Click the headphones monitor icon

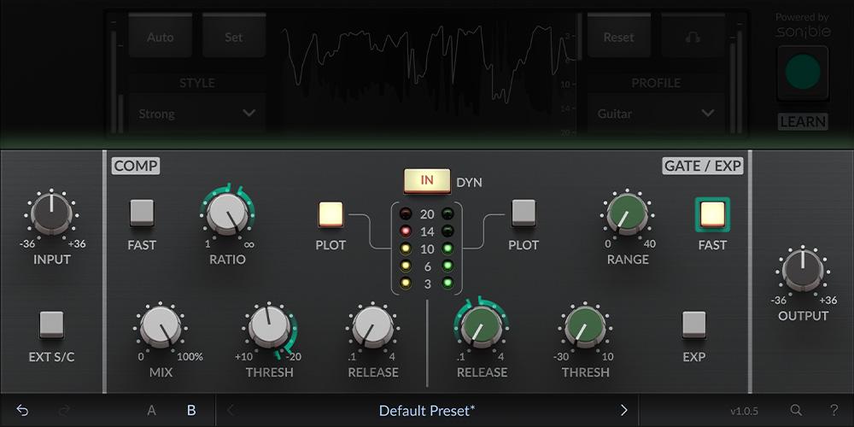click(x=693, y=37)
